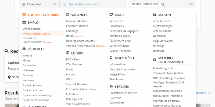
Task: Remove the Nantes location tag
Action: [x=163, y=4]
